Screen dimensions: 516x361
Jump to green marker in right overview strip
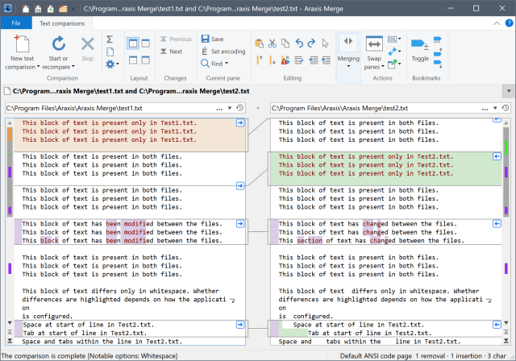coord(506,147)
